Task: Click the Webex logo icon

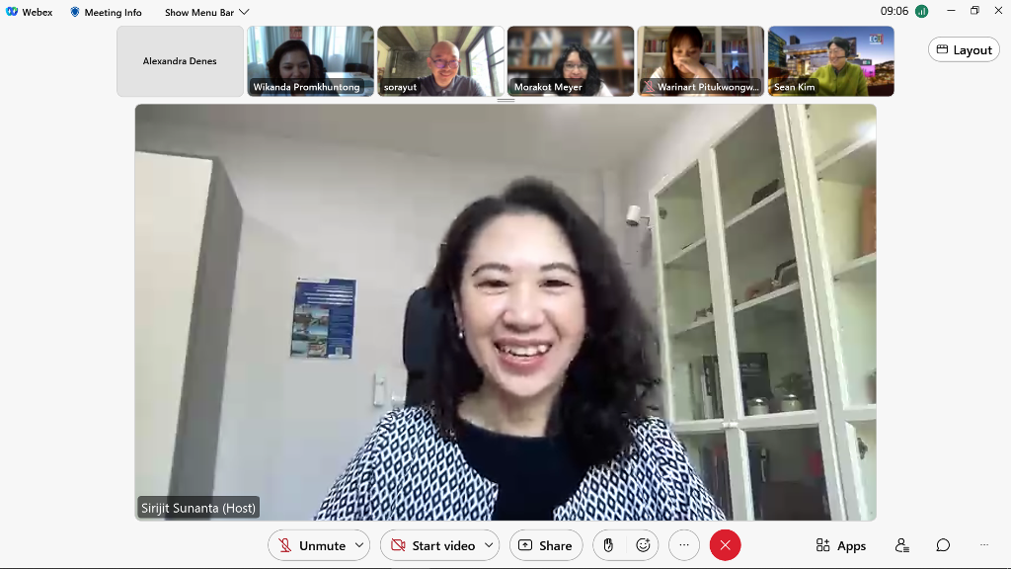Action: click(11, 12)
